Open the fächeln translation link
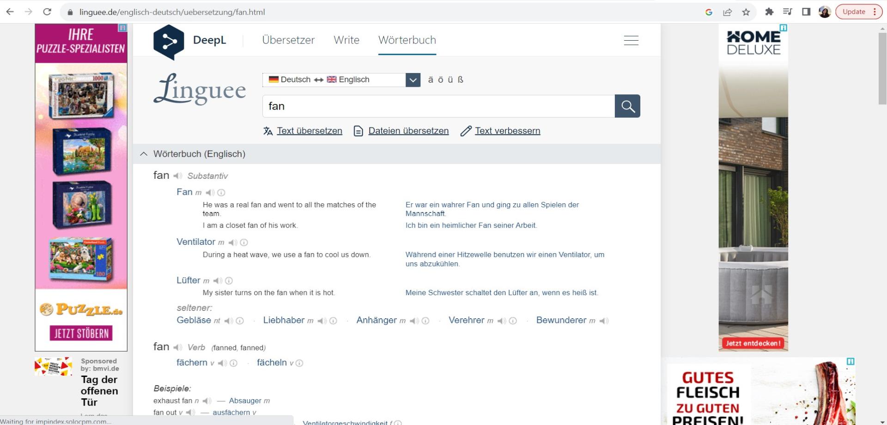The height and width of the screenshot is (425, 887). click(272, 363)
